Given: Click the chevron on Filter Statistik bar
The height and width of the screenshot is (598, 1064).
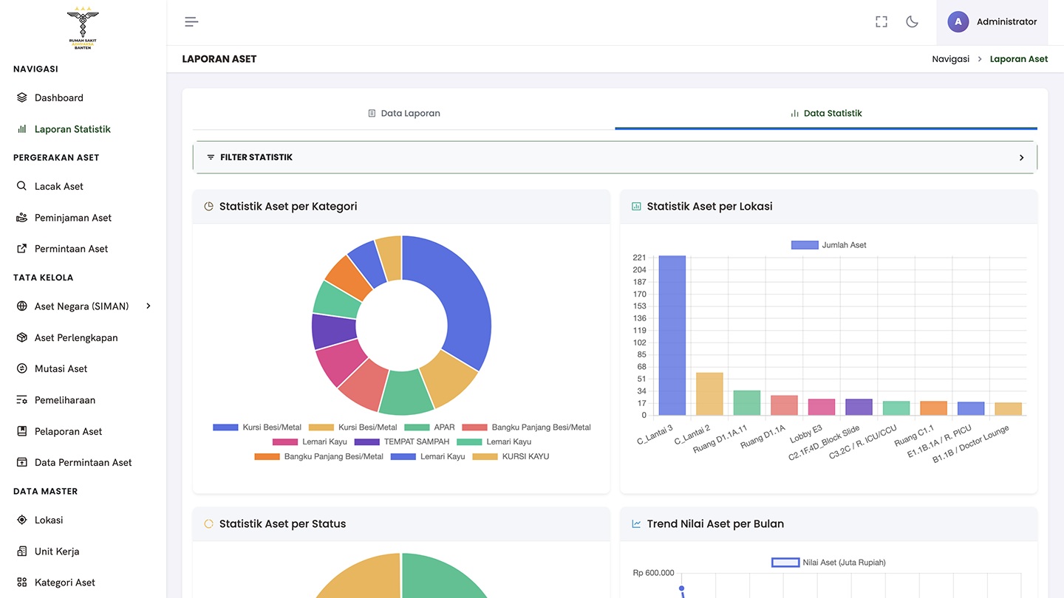Looking at the screenshot, I should tap(1021, 157).
